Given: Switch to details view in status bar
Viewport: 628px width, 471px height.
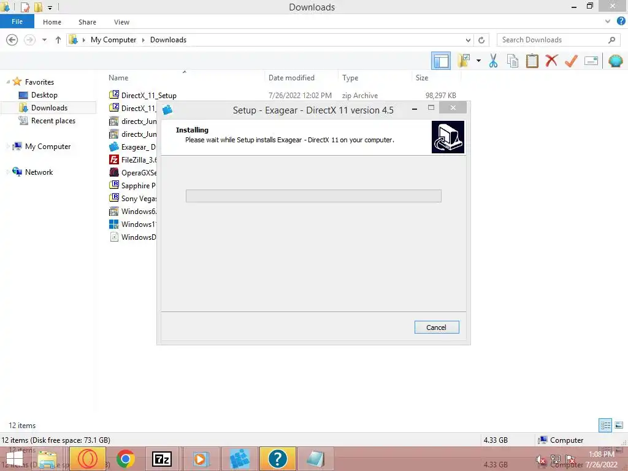Looking at the screenshot, I should [x=605, y=425].
